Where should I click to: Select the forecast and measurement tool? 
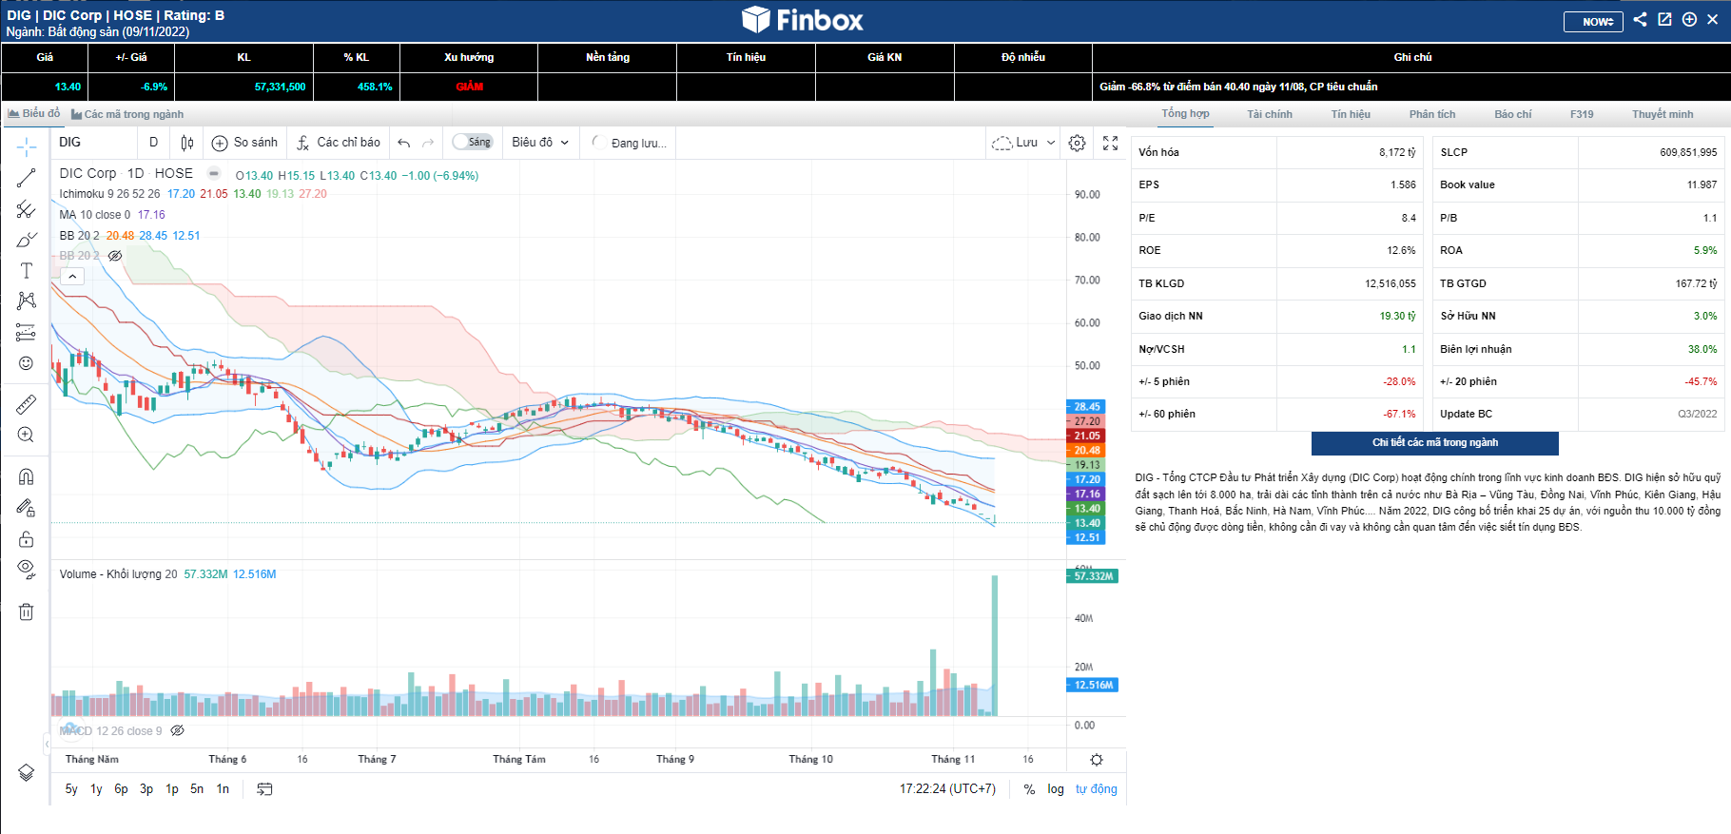coord(27,332)
